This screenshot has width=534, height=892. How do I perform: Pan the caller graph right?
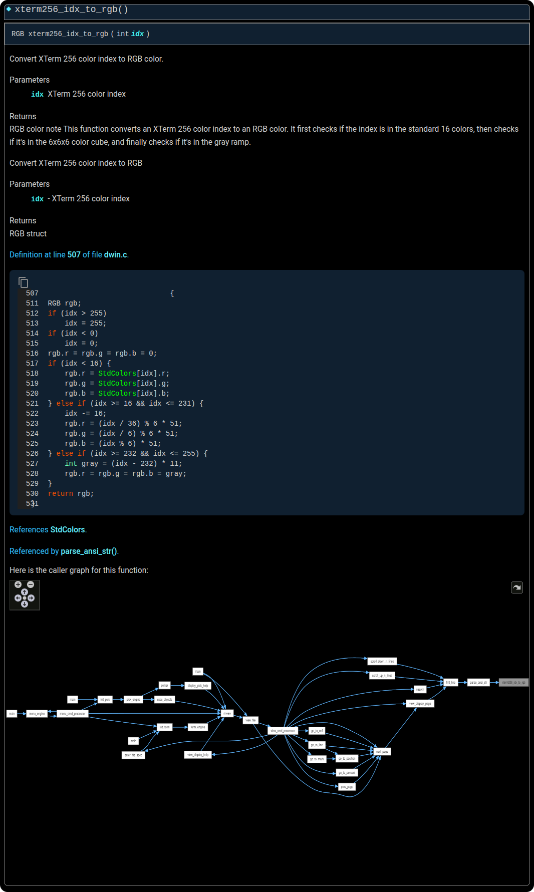[31, 598]
